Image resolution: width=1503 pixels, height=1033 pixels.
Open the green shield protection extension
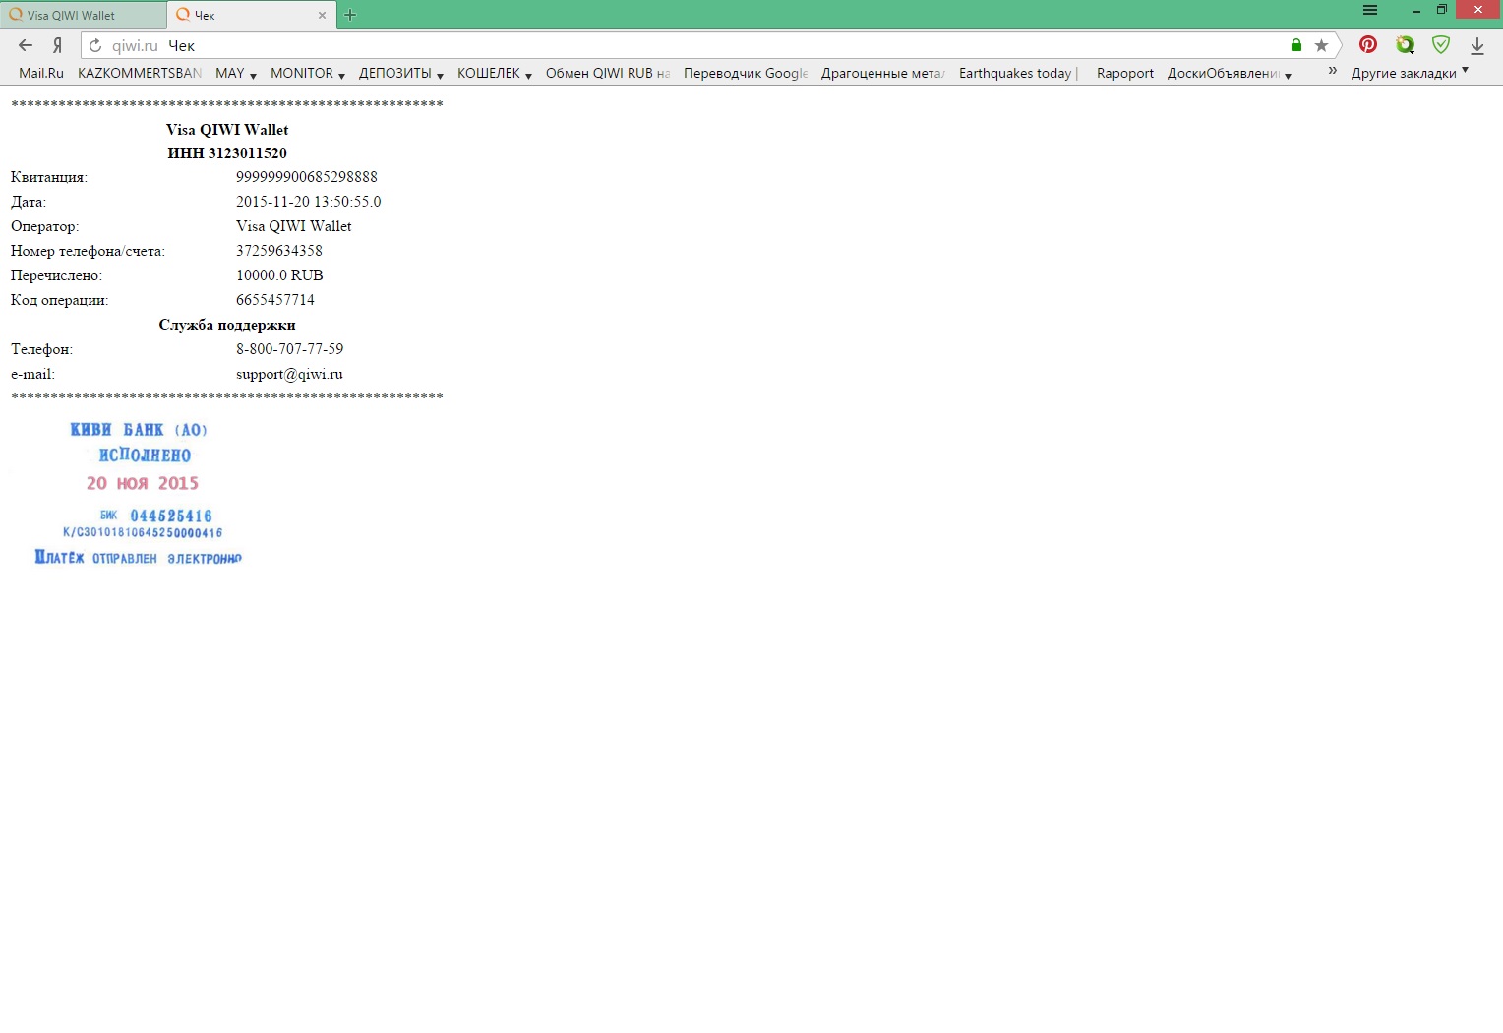pos(1441,44)
